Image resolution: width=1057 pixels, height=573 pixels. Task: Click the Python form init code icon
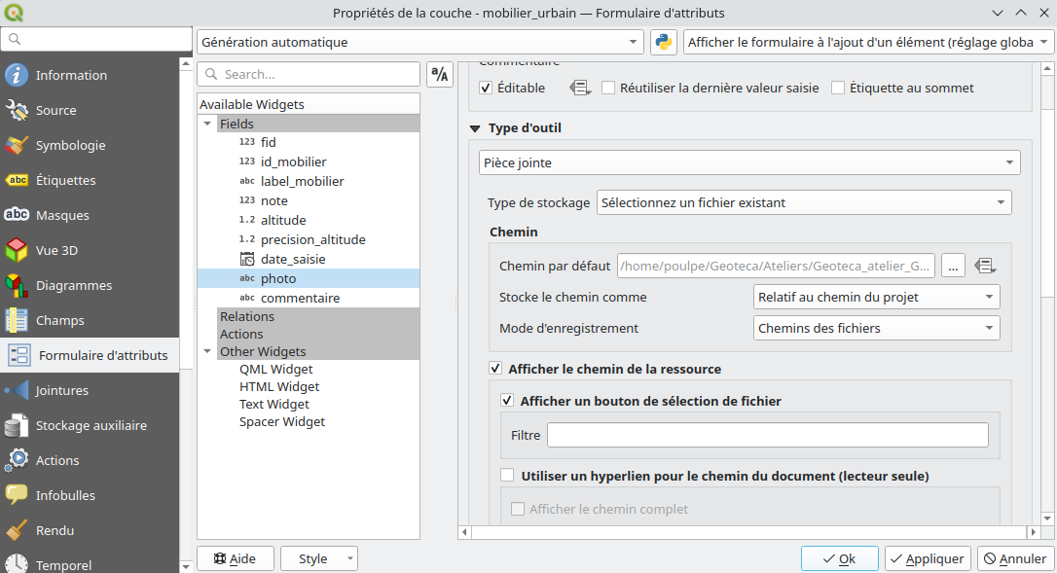tap(663, 43)
